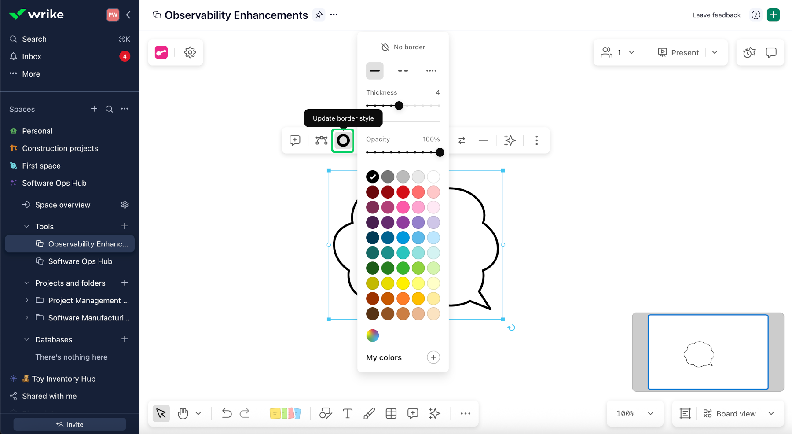Select the dashed border style
The height and width of the screenshot is (434, 792).
tap(403, 70)
